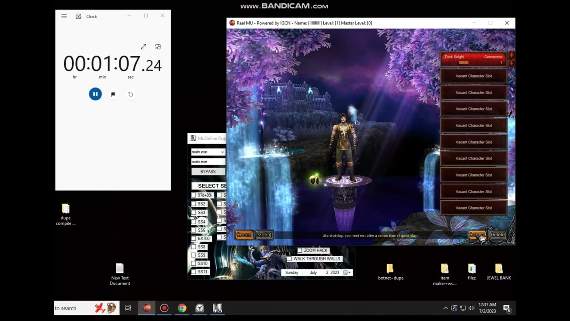Click the down arrow beside the character list

(511, 63)
